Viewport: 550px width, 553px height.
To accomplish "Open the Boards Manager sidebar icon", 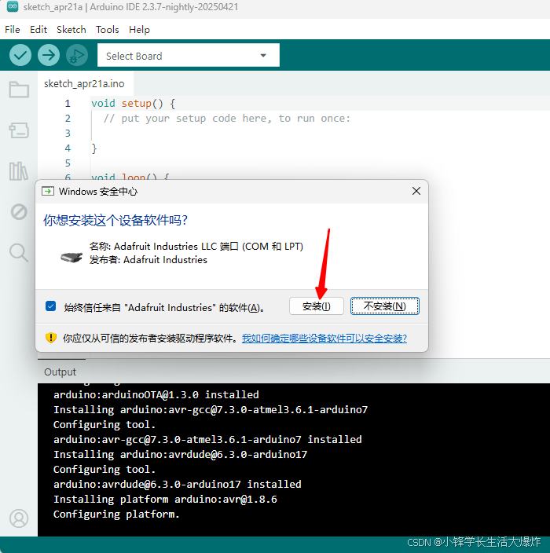I will [19, 130].
